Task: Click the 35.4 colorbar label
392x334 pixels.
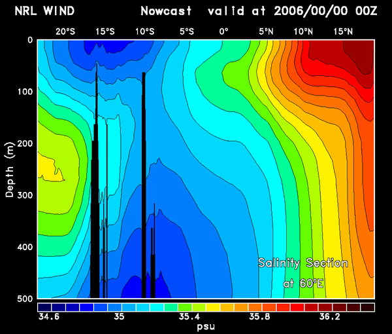Action: tap(189, 317)
